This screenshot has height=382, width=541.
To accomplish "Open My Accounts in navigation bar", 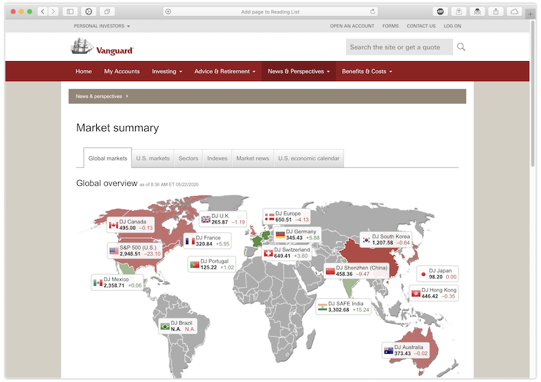I will pos(122,71).
